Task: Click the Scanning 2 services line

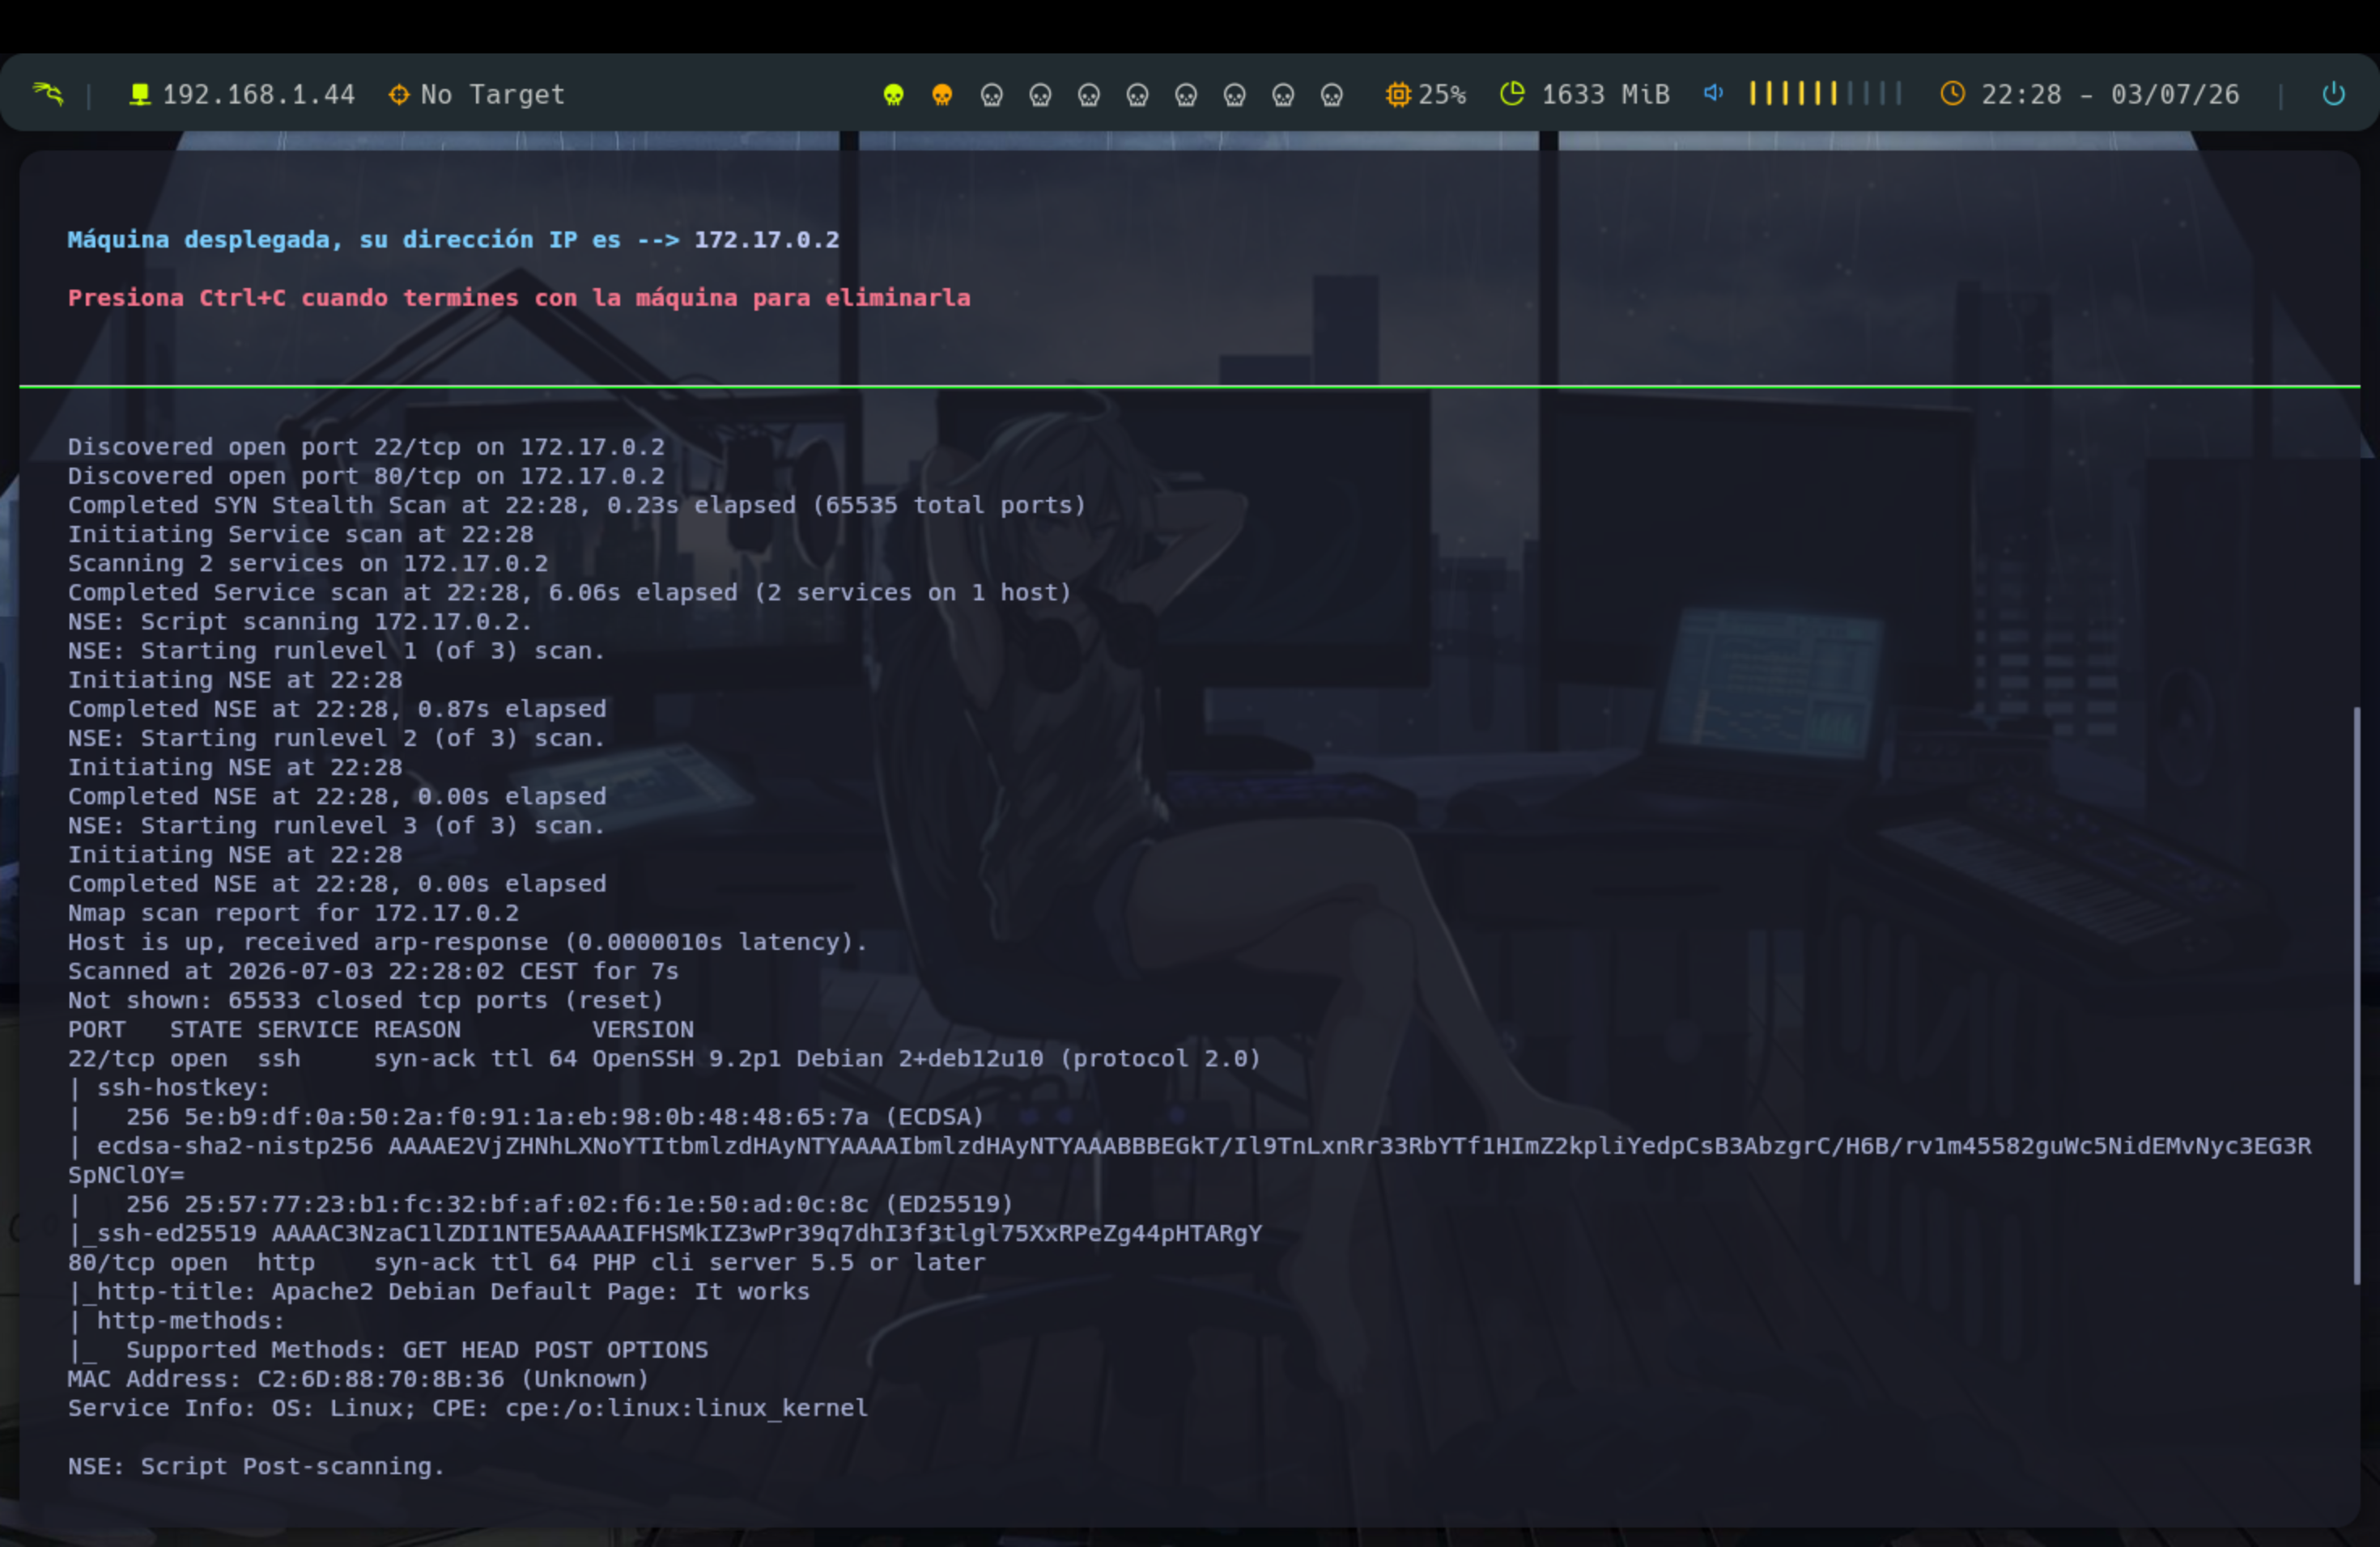Action: [x=308, y=562]
